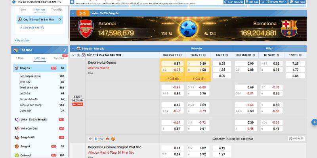Select corners 1X2 odds 4.12
This screenshot has height=158, width=317.
tap(222, 148)
